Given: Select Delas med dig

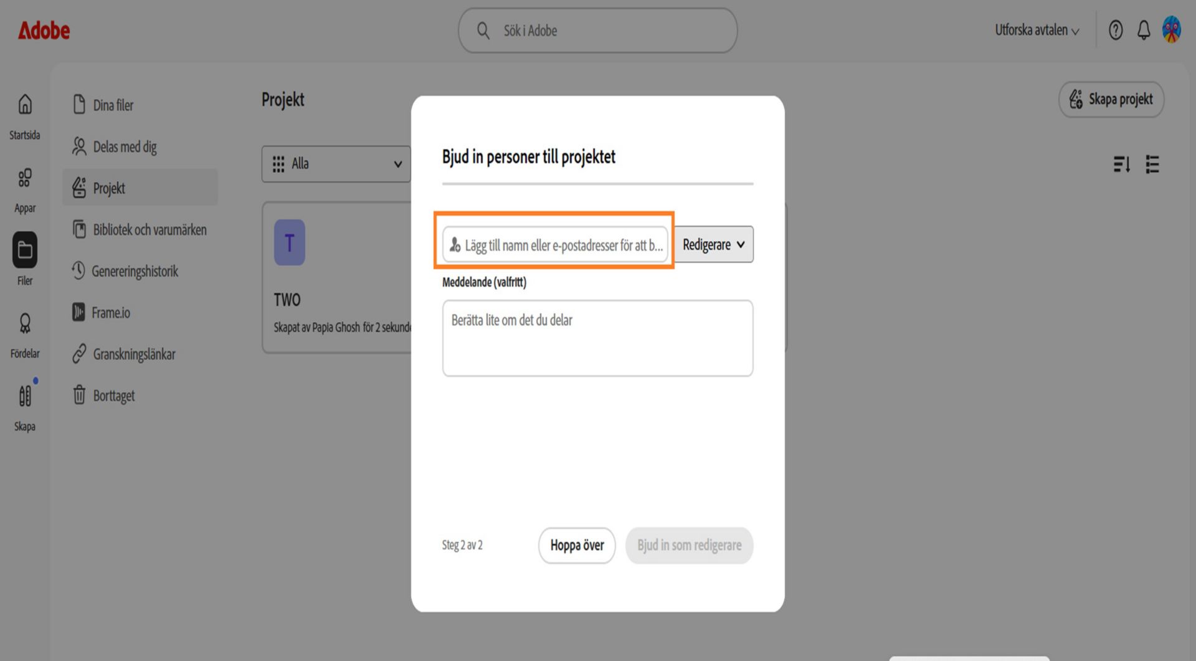Looking at the screenshot, I should [x=140, y=146].
